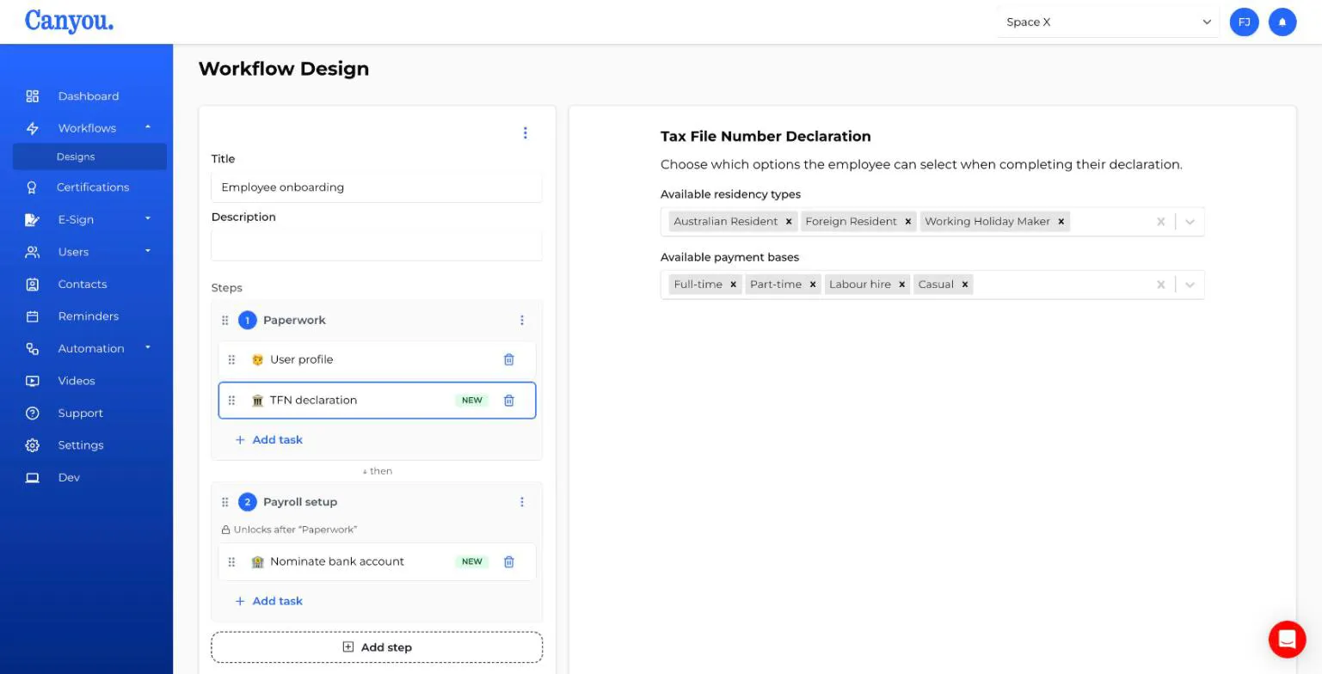Edit the Employee onboarding title field
Viewport: 1322px width, 674px height.
click(x=377, y=187)
